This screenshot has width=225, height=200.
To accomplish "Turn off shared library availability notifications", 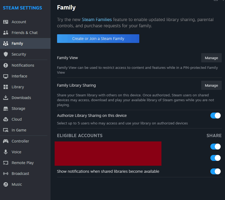I will 215,172.
